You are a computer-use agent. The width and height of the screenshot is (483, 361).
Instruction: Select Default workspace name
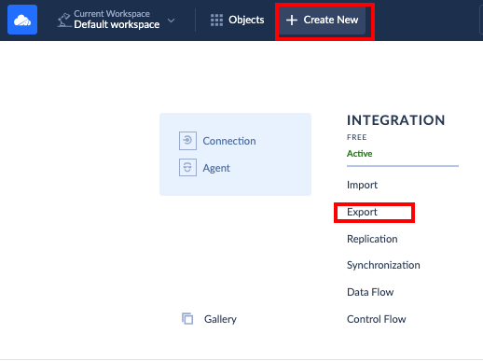pyautogui.click(x=117, y=24)
